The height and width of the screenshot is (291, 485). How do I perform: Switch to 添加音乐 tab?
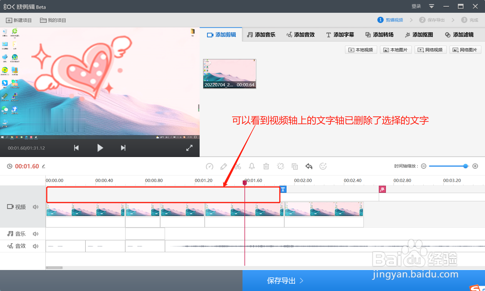click(x=261, y=35)
